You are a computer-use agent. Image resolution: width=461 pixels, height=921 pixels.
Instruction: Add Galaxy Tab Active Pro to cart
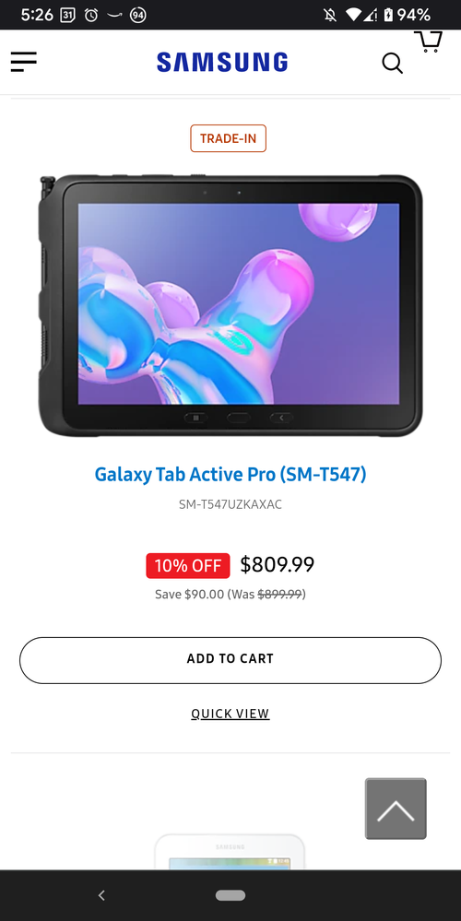[x=230, y=660]
